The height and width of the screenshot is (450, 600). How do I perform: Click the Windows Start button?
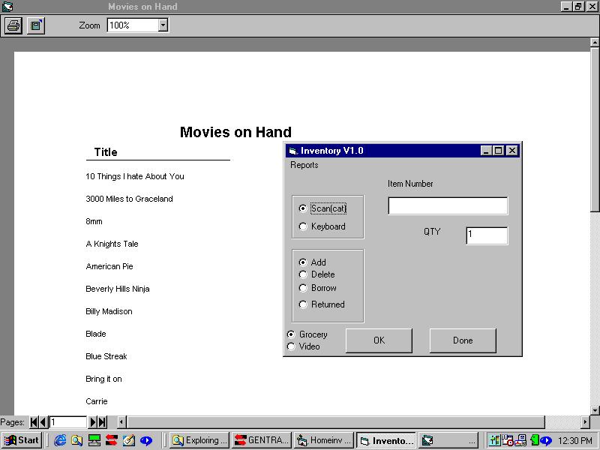tap(22, 440)
